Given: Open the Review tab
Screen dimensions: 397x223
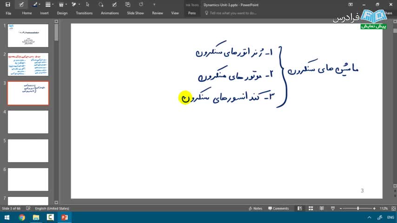Looking at the screenshot, I should [158, 13].
